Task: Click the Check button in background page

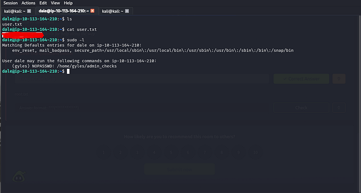Action: point(301,108)
